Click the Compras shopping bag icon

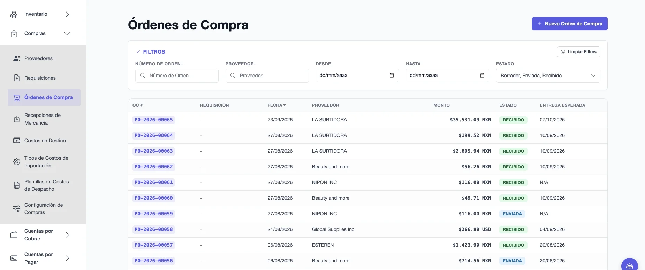coord(14,34)
